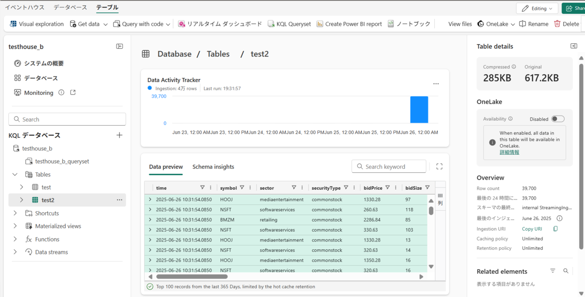Open the OneLake dropdown in the toolbar

coord(496,23)
